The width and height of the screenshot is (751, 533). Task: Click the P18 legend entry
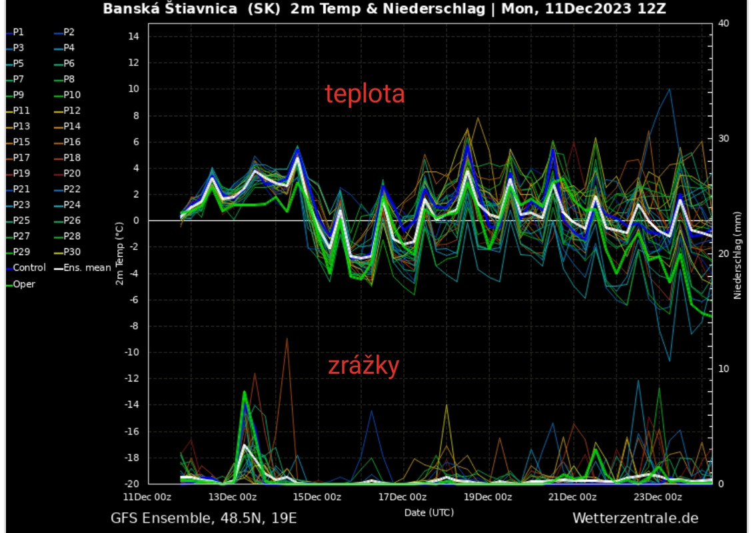pyautogui.click(x=67, y=157)
